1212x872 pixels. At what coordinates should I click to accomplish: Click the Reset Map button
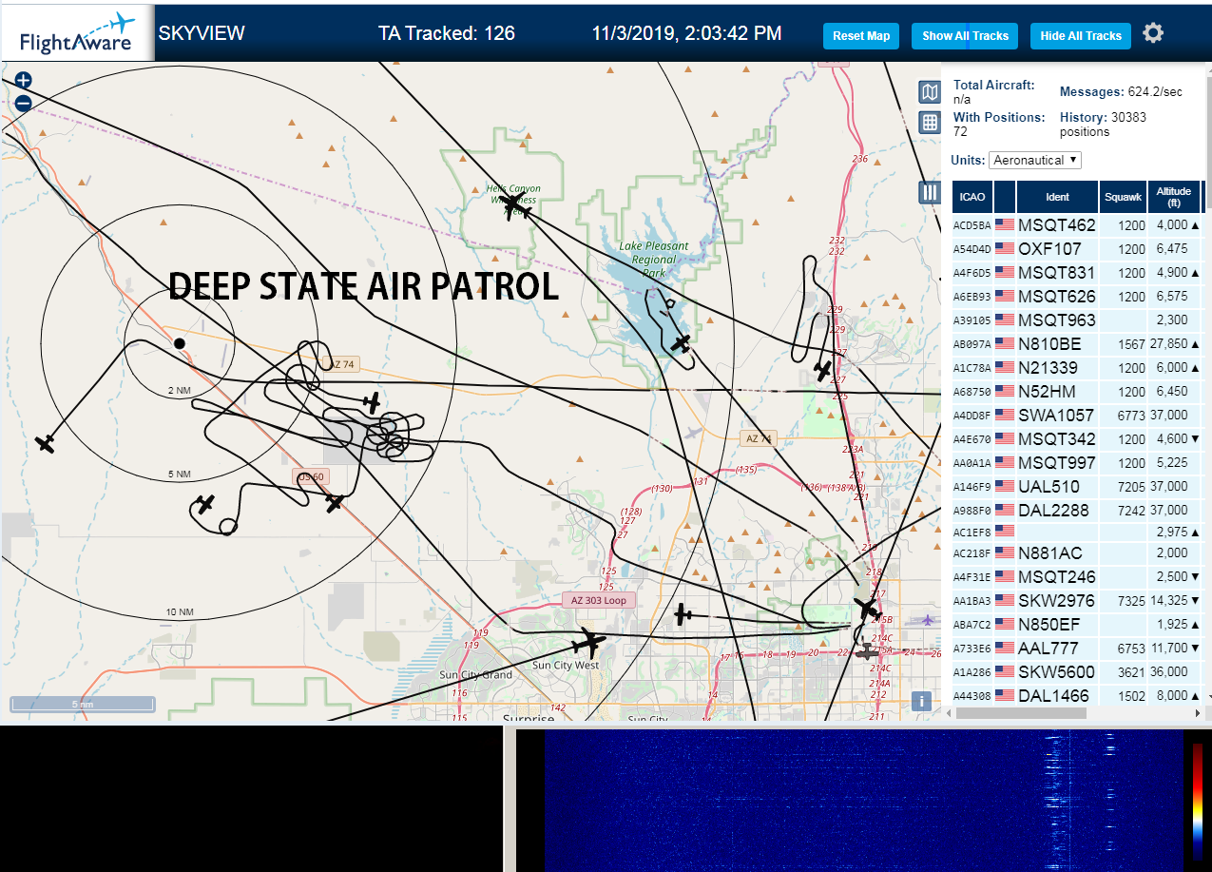861,36
